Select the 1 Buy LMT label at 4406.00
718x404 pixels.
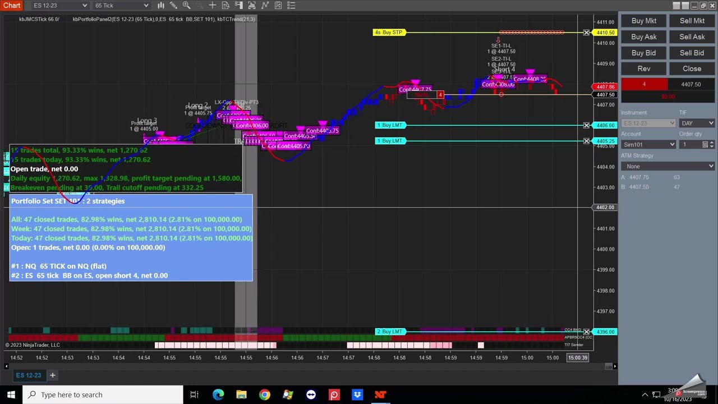[x=389, y=125]
